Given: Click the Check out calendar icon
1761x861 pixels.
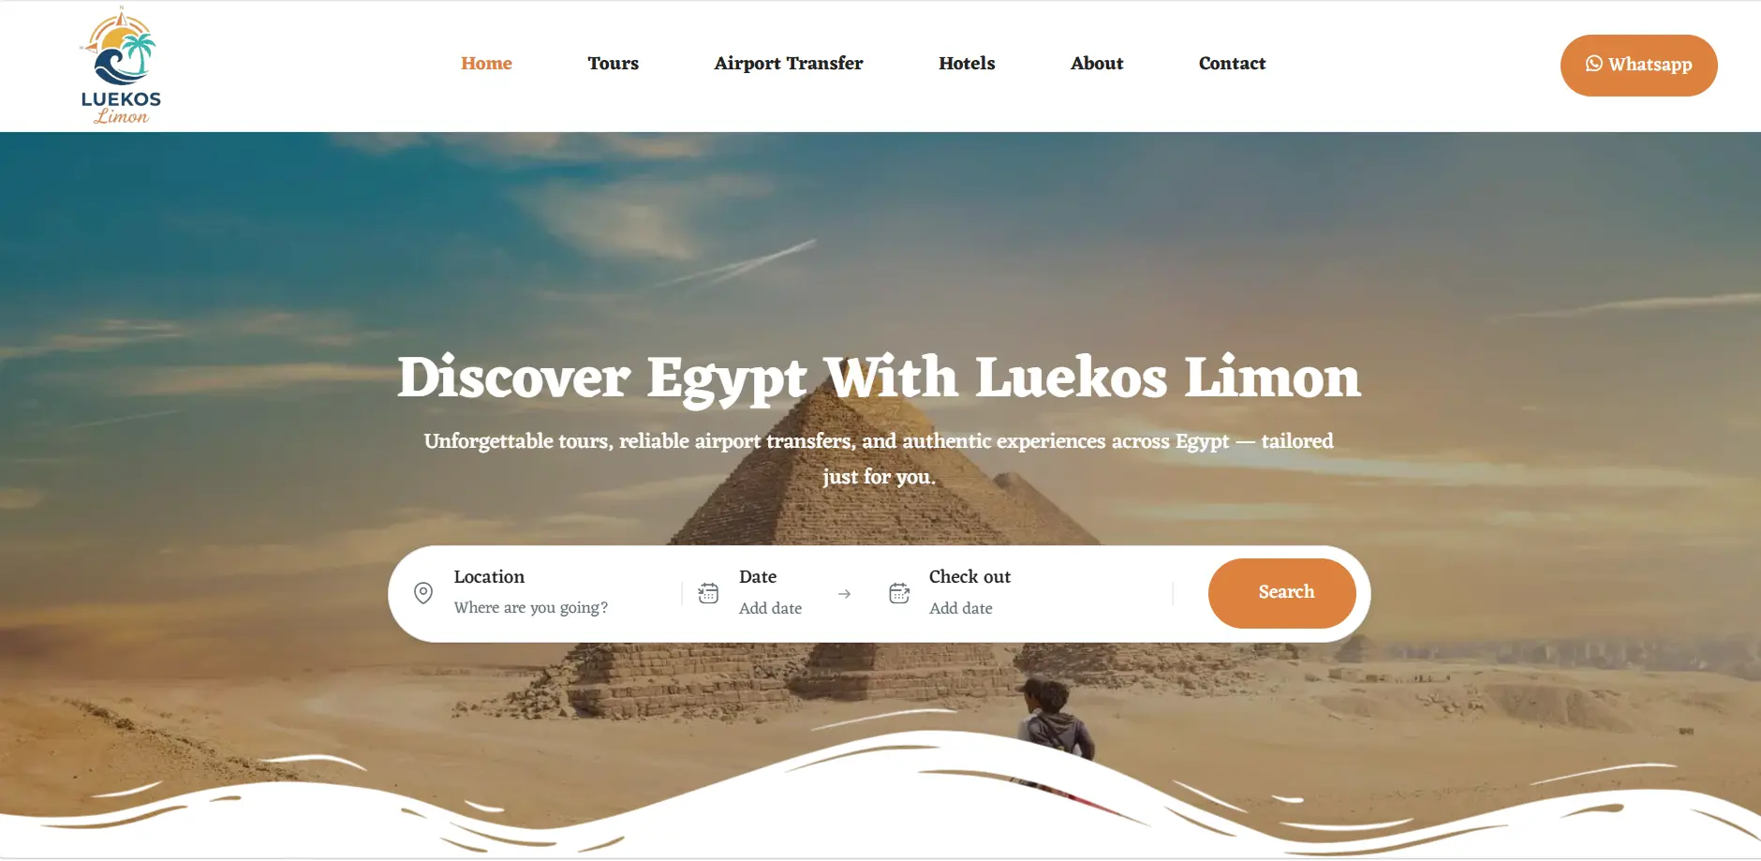Looking at the screenshot, I should [899, 593].
